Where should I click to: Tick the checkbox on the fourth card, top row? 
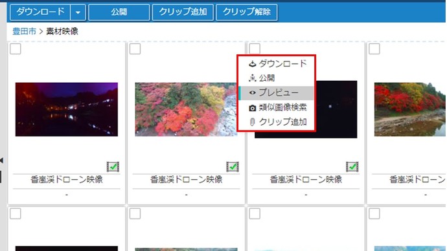tap(374, 49)
